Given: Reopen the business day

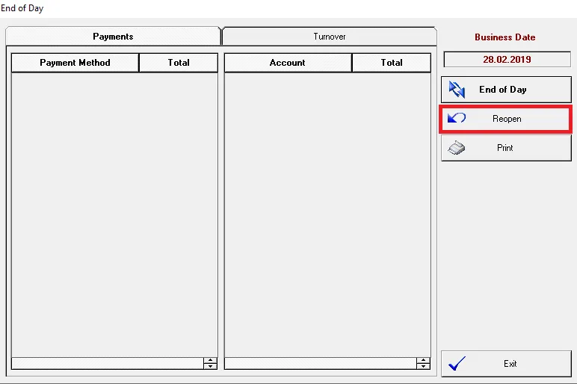Looking at the screenshot, I should 506,119.
